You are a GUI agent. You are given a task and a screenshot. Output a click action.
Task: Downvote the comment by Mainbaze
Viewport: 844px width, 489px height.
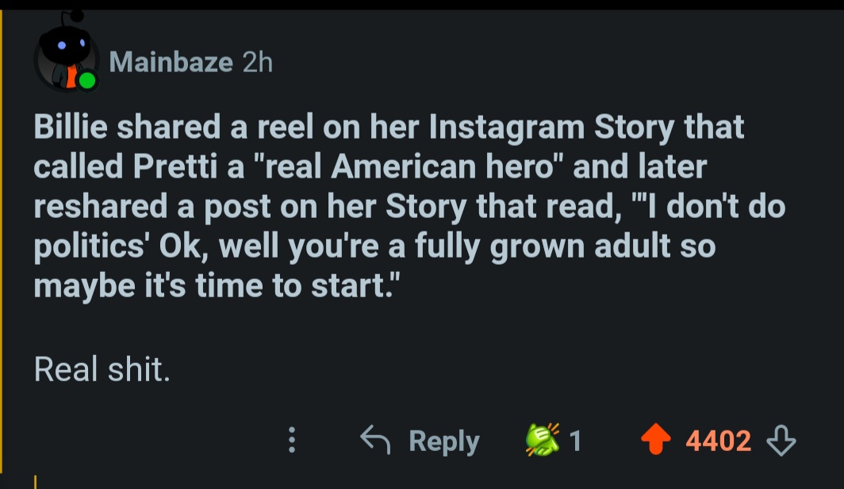pos(782,441)
